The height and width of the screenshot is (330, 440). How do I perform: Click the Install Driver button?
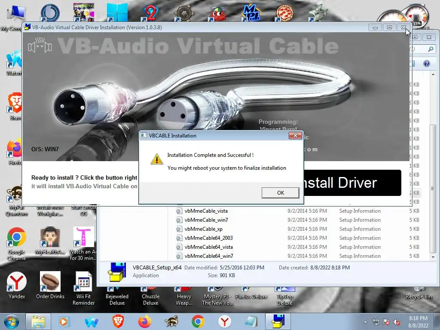pos(352,183)
